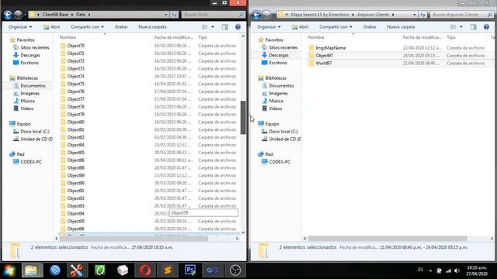Screen dimensions: 497x279
Task: Select Object84 folder in left window
Action: pyautogui.click(x=76, y=145)
